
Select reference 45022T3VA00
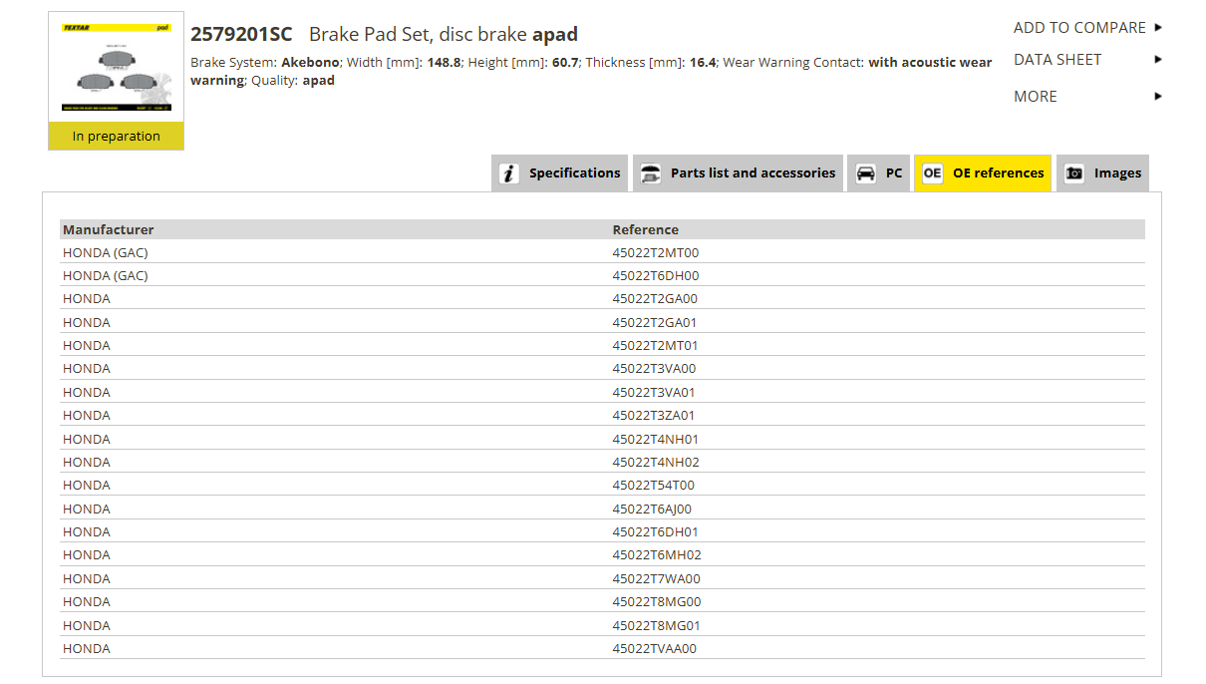click(x=655, y=369)
